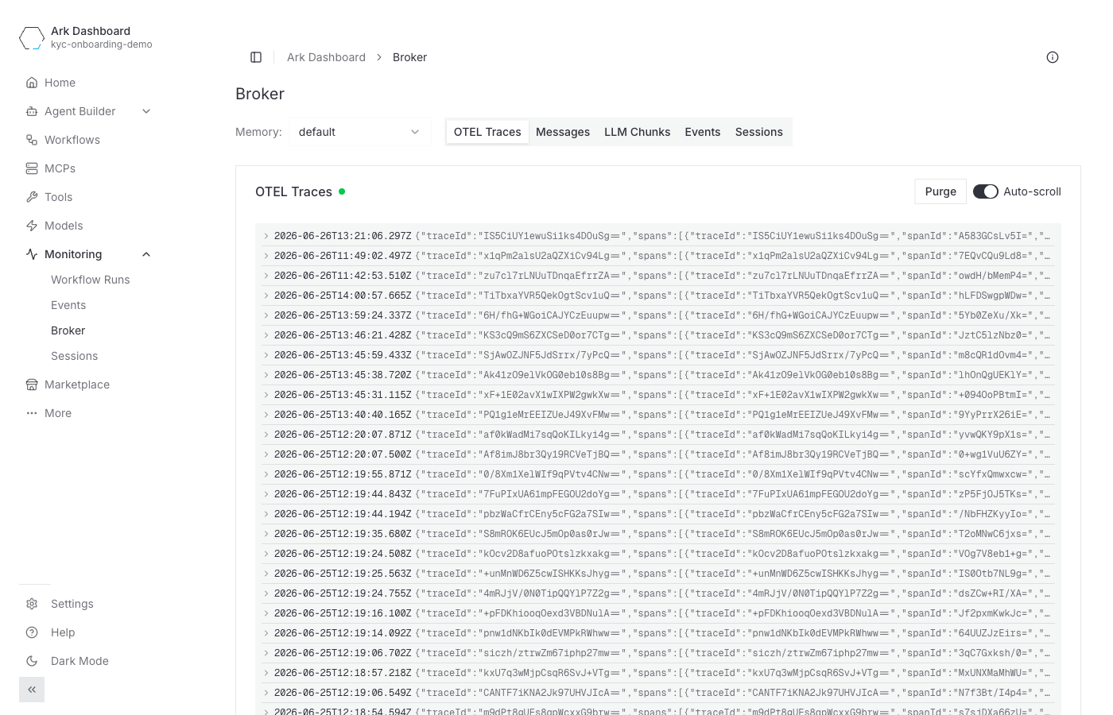Collapse sidebar with double-chevron button
The height and width of the screenshot is (715, 1113).
(32, 690)
